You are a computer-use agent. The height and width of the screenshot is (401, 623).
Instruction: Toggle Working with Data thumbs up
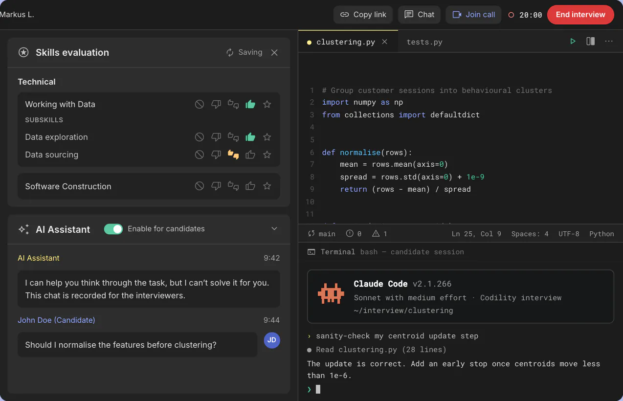pos(250,104)
